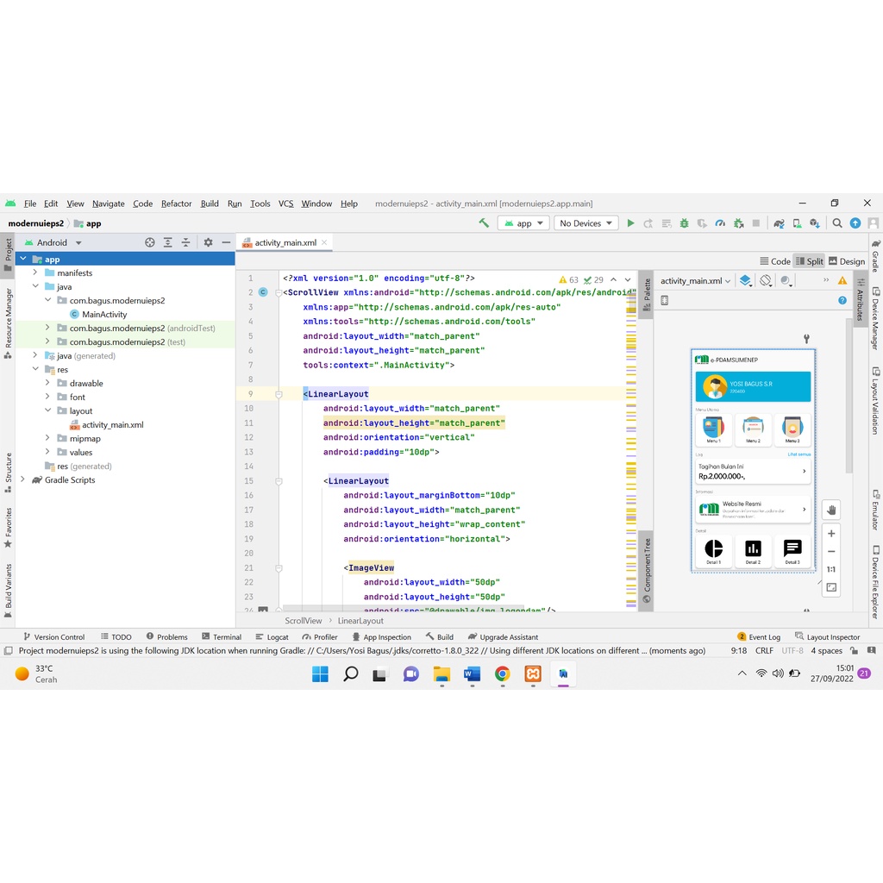Switch editor to Split view mode
The image size is (883, 883).
click(x=809, y=261)
